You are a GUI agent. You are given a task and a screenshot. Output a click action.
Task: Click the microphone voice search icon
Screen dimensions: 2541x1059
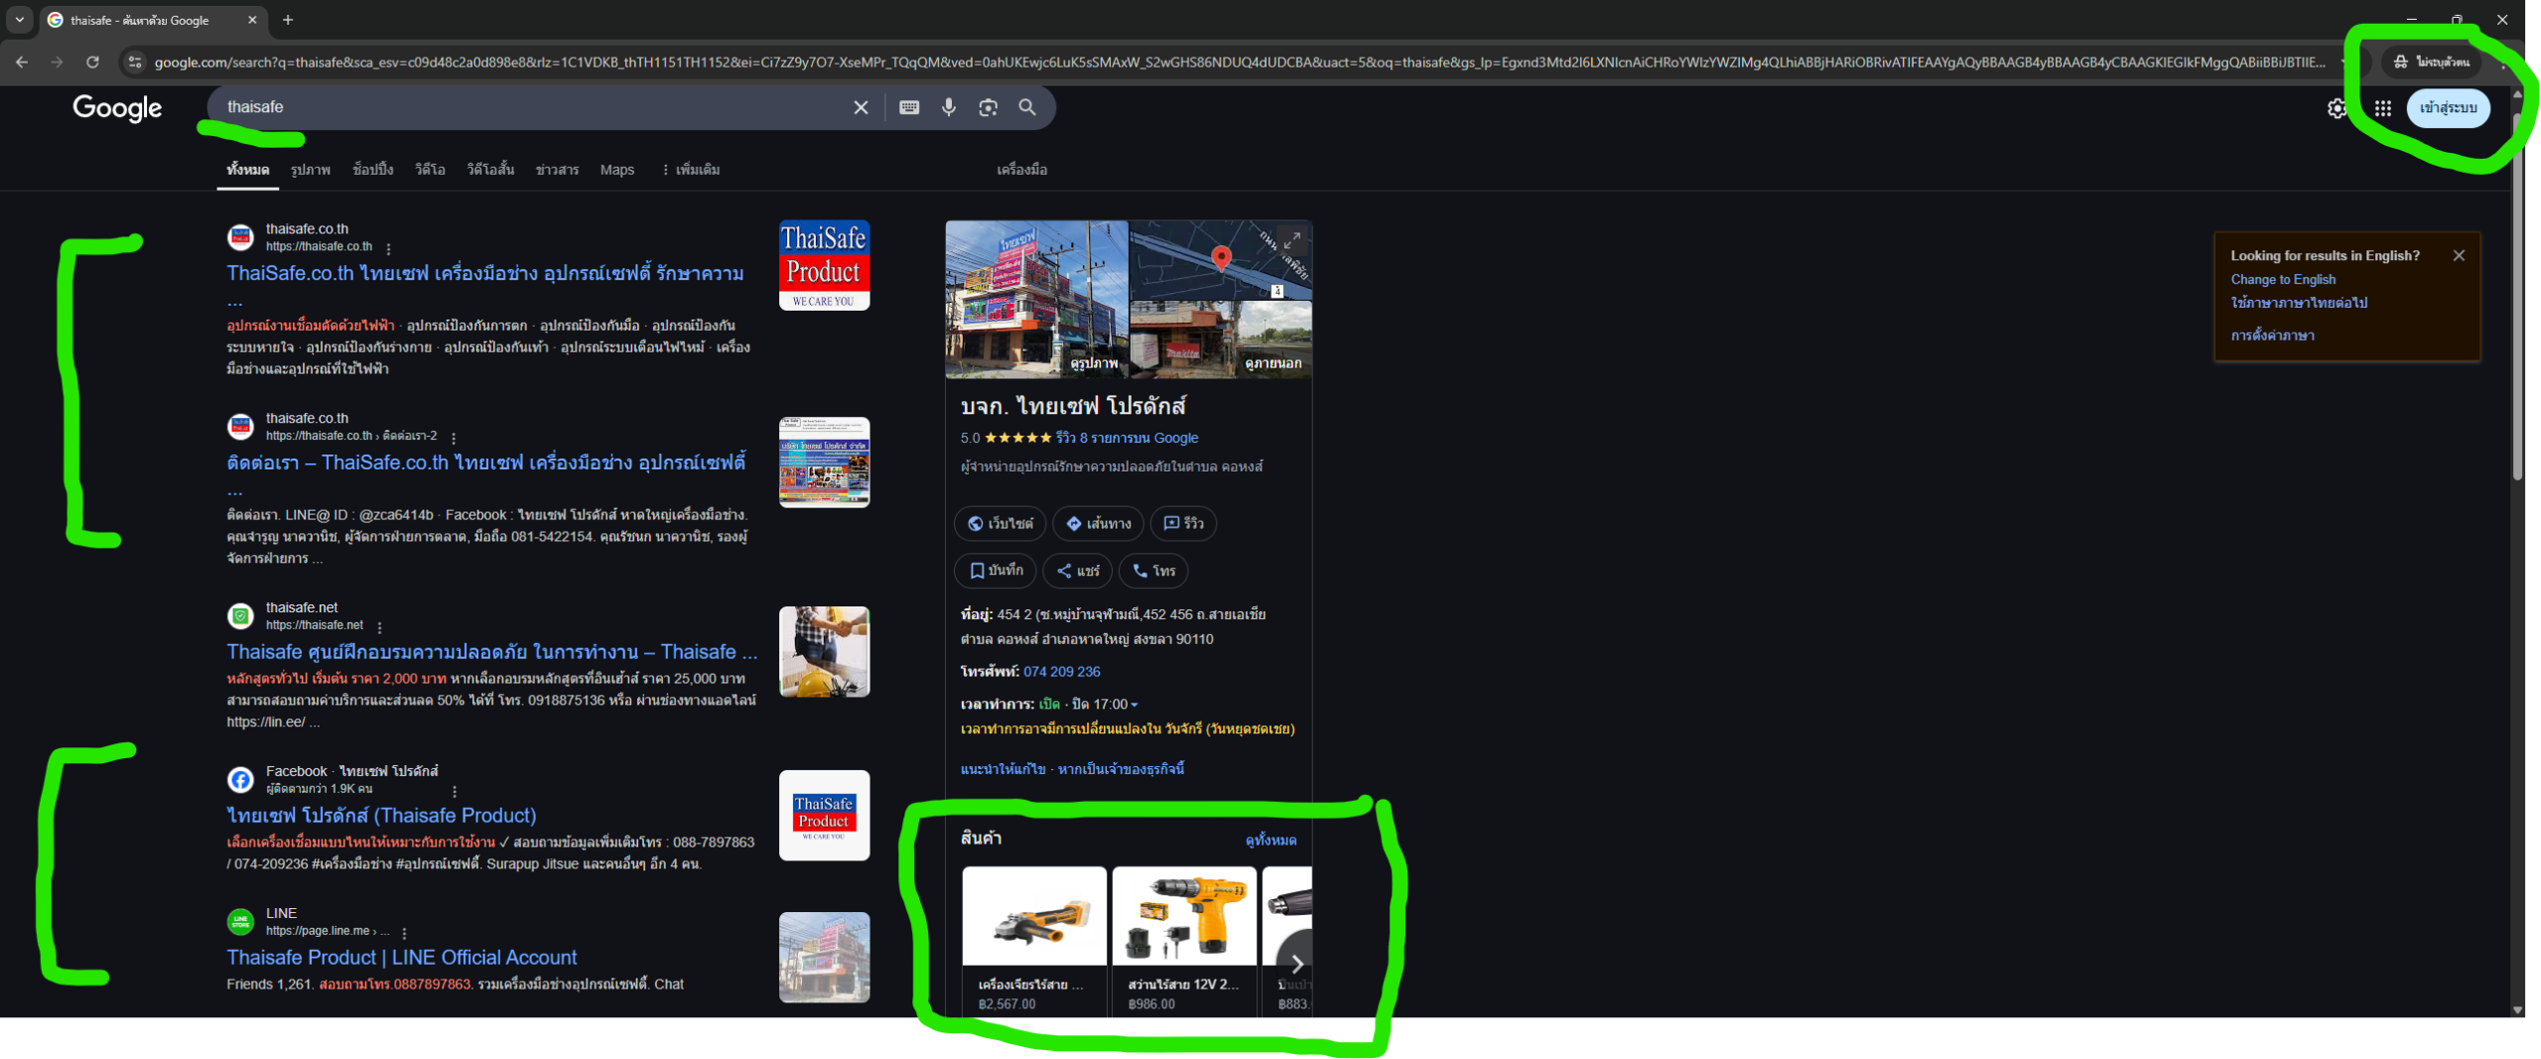pyautogui.click(x=948, y=107)
